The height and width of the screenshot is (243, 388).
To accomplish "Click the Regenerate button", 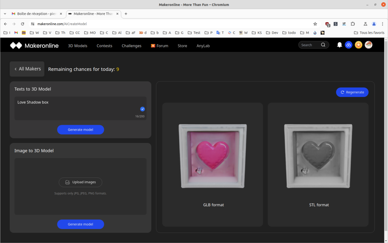I will [352, 92].
